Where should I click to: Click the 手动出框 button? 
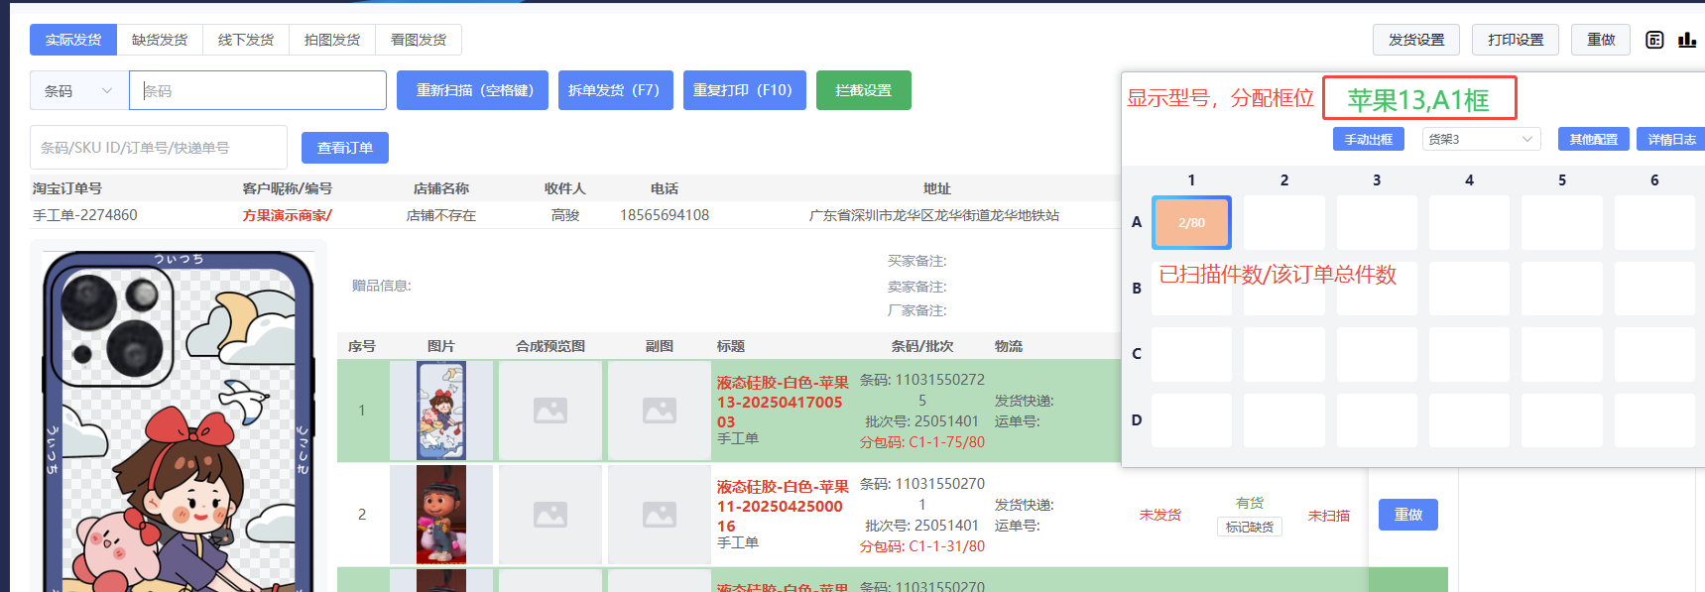click(1368, 139)
